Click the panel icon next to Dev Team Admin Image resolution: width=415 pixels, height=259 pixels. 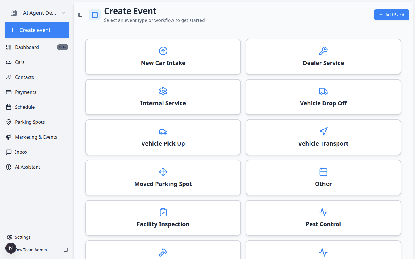pos(66,250)
